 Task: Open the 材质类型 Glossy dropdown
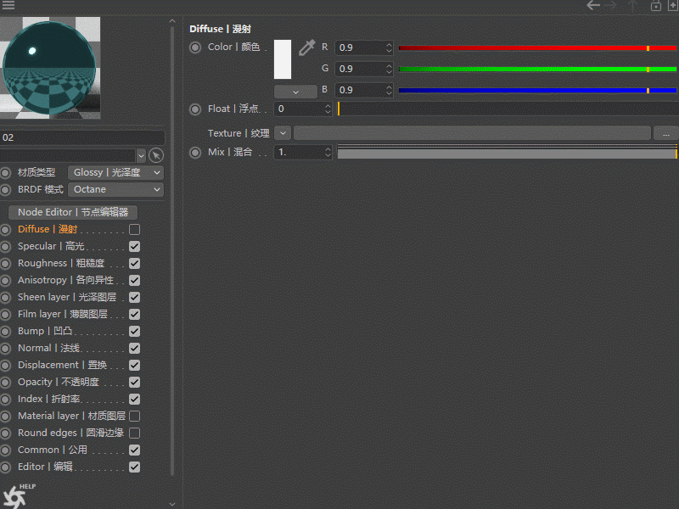point(115,173)
